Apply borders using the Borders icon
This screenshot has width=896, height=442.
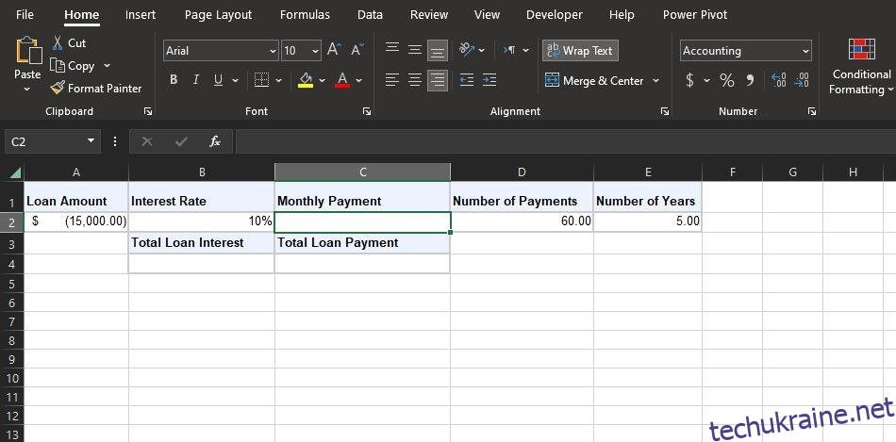261,80
